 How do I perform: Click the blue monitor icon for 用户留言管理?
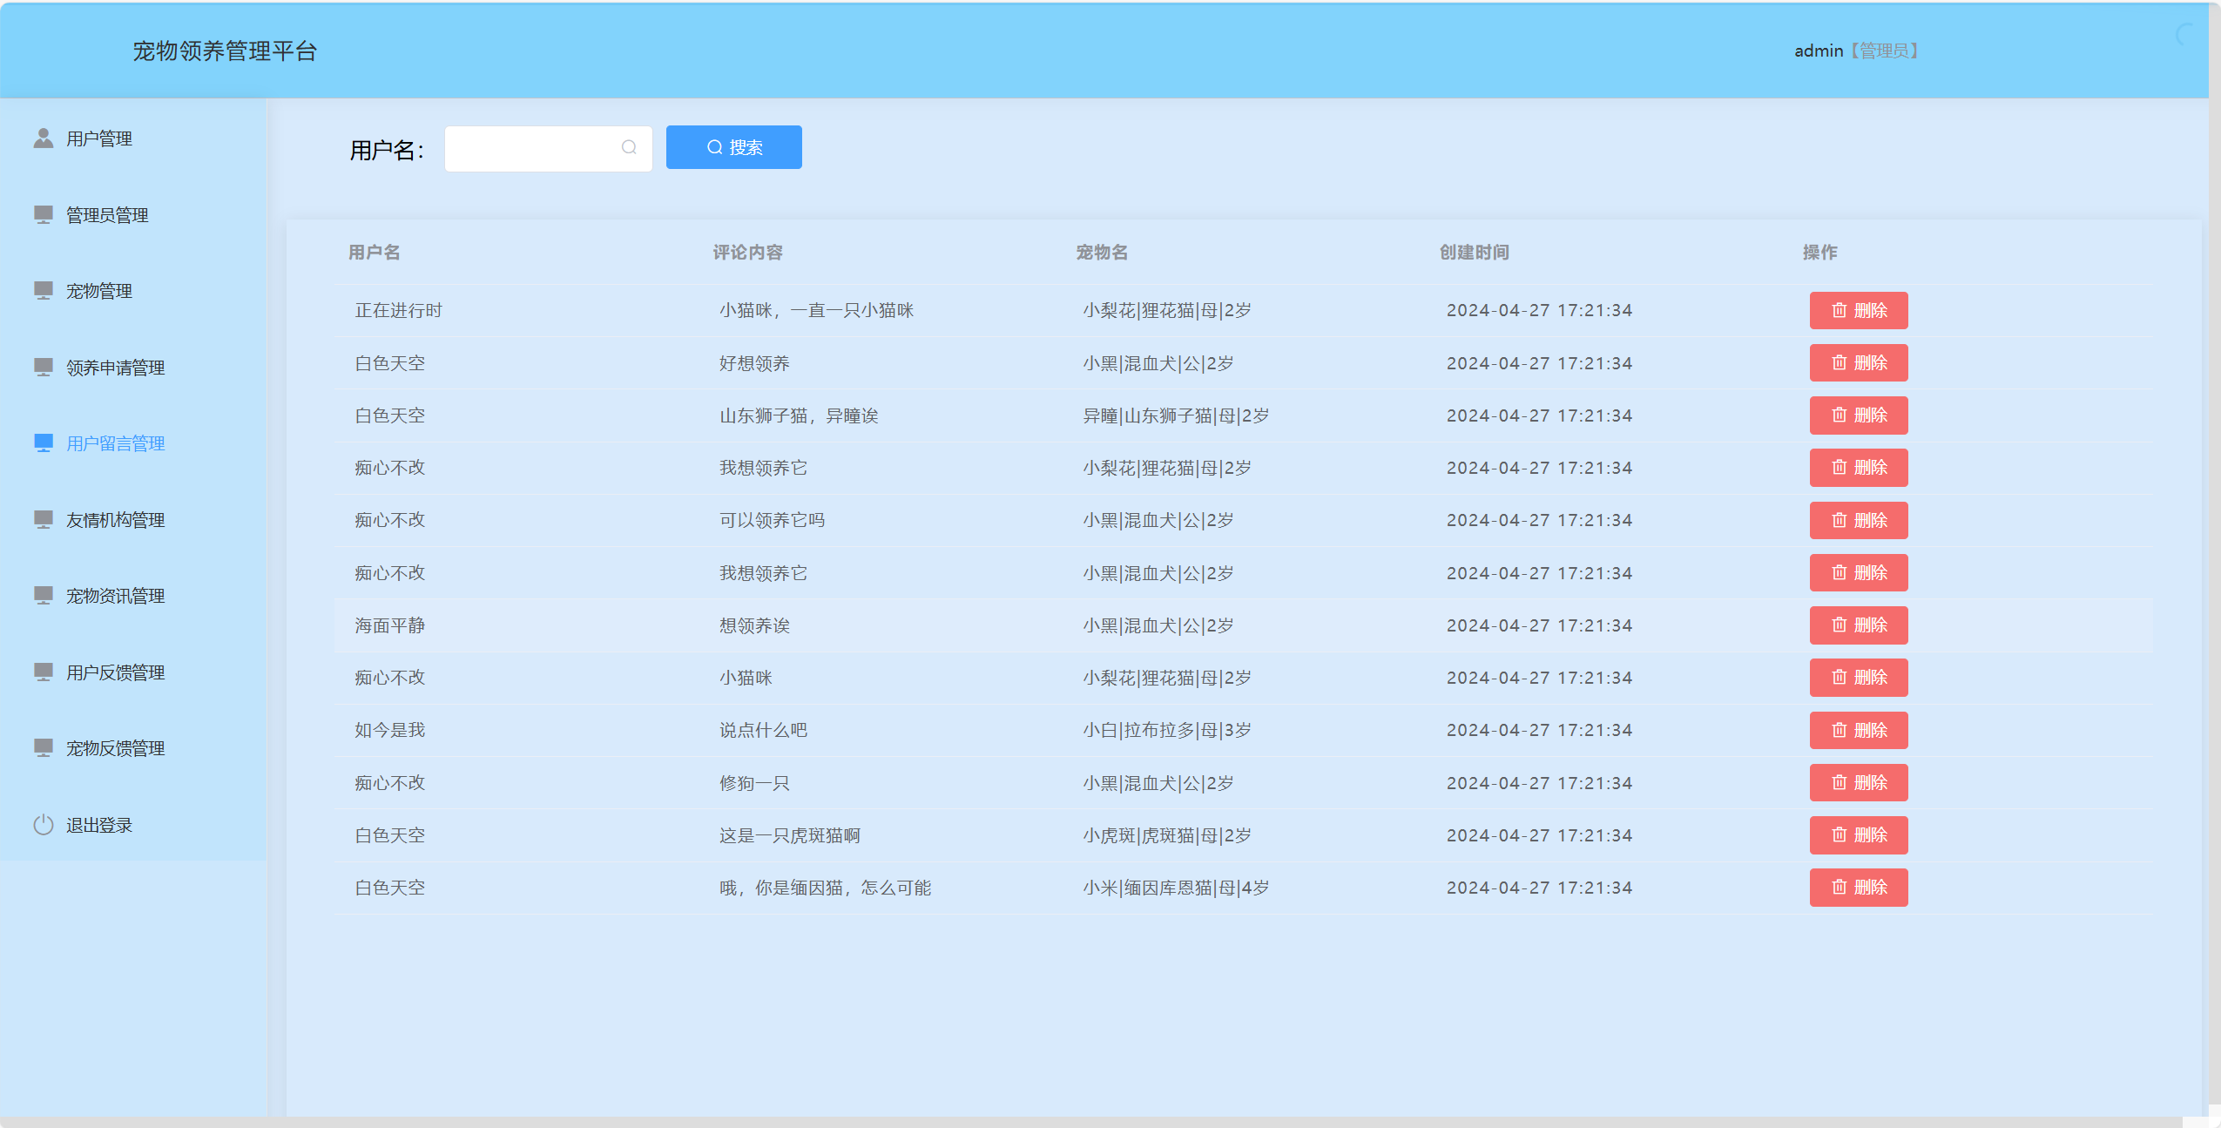(x=44, y=443)
